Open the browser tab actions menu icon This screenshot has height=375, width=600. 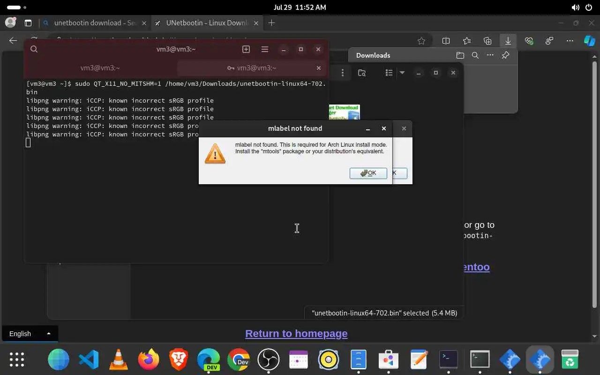tap(28, 23)
